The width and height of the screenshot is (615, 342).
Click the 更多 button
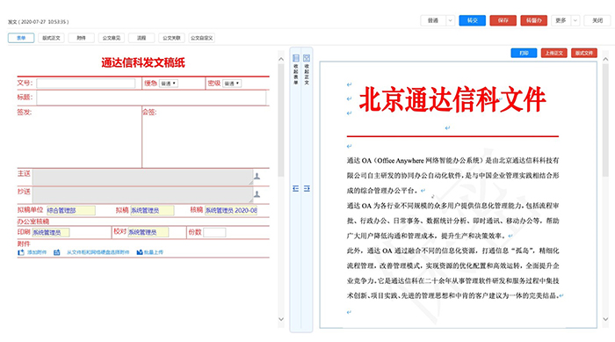(561, 20)
